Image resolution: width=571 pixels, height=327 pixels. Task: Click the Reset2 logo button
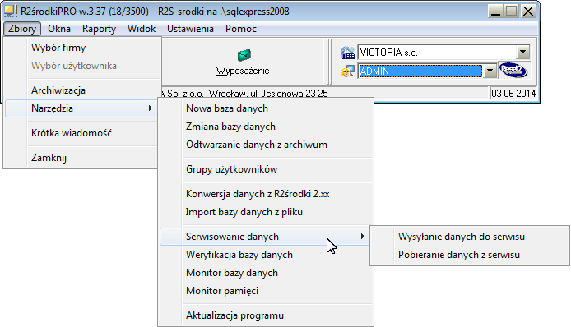(513, 70)
